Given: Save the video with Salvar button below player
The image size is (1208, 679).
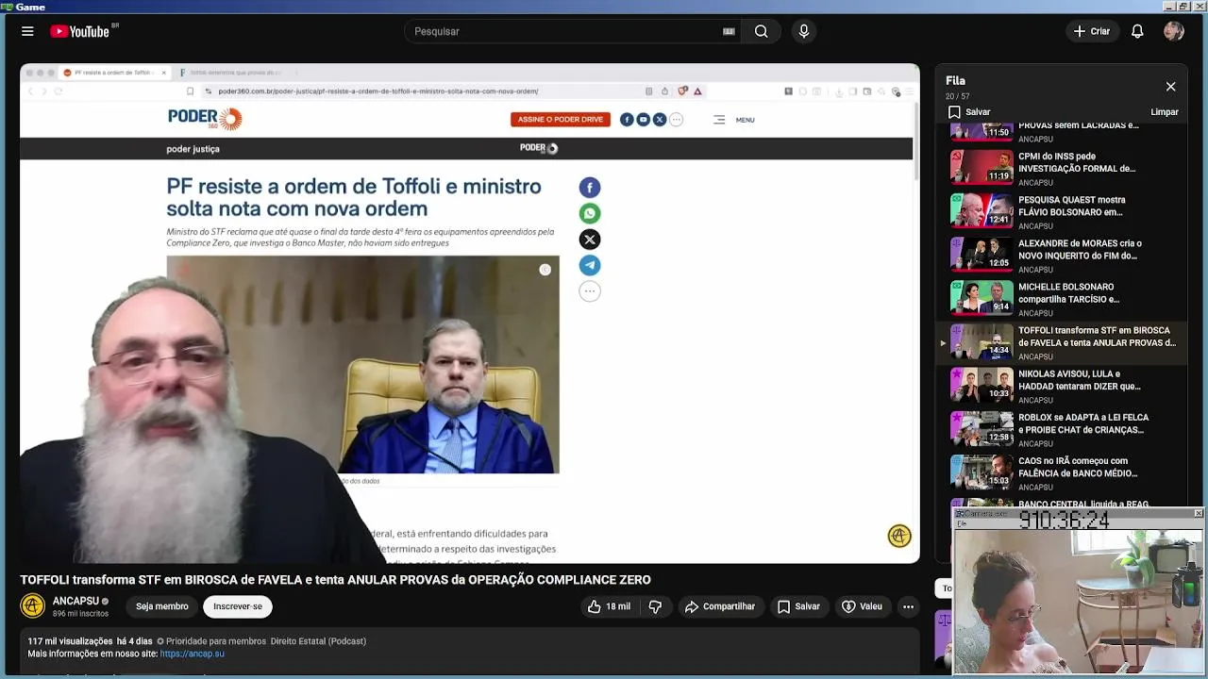Looking at the screenshot, I should [x=798, y=606].
